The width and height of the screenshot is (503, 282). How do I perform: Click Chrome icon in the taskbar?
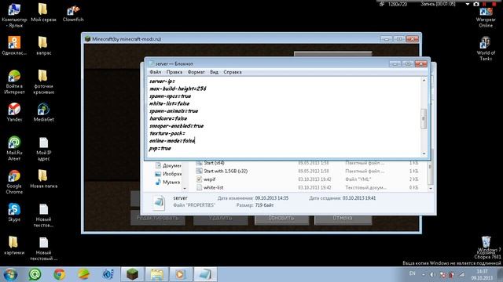pyautogui.click(x=60, y=274)
